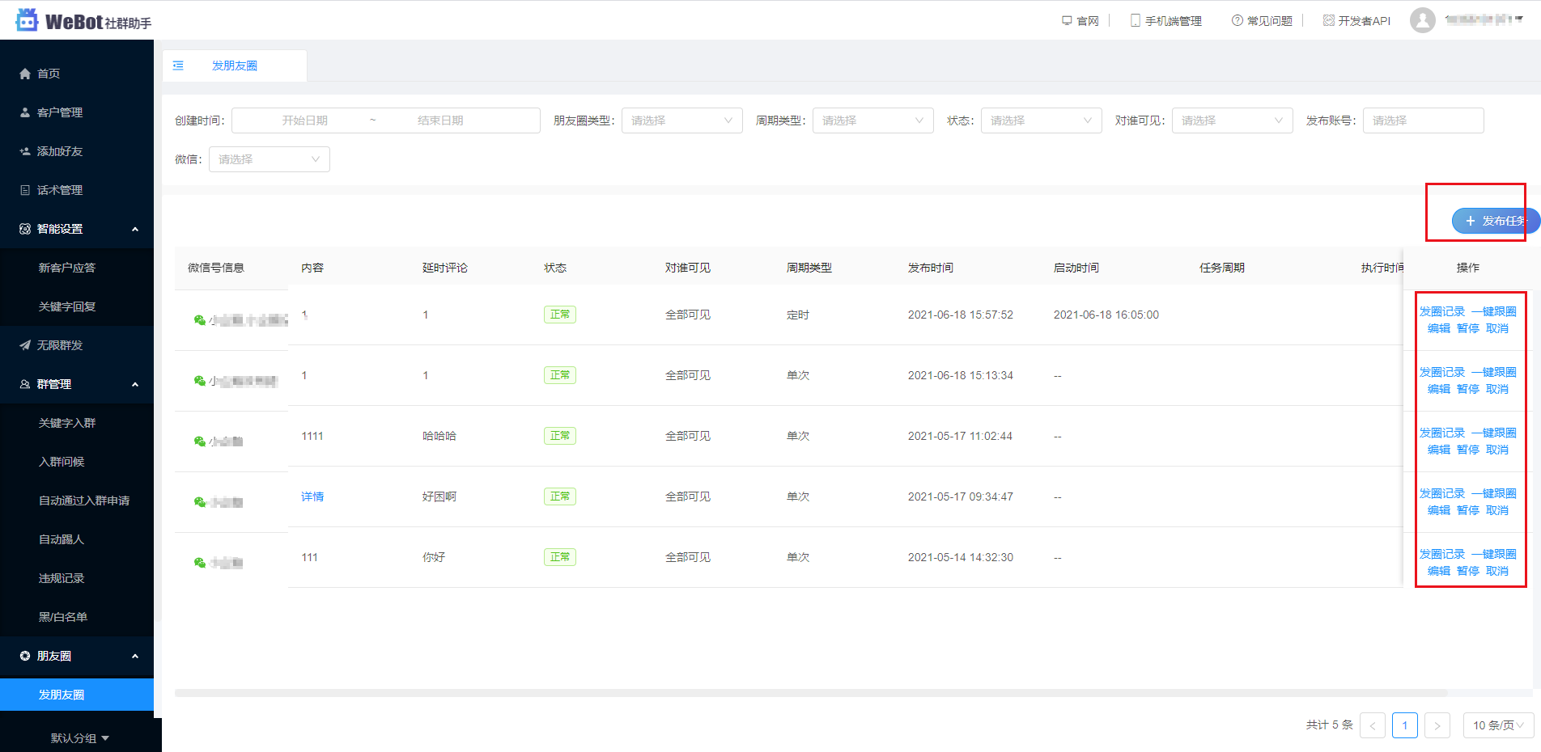Select the 首页 home icon in sidebar

tap(25, 73)
